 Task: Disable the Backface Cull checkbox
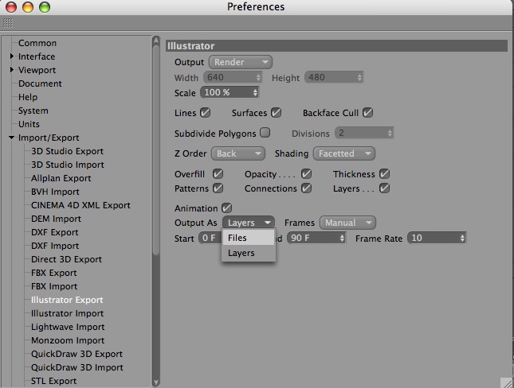[367, 113]
